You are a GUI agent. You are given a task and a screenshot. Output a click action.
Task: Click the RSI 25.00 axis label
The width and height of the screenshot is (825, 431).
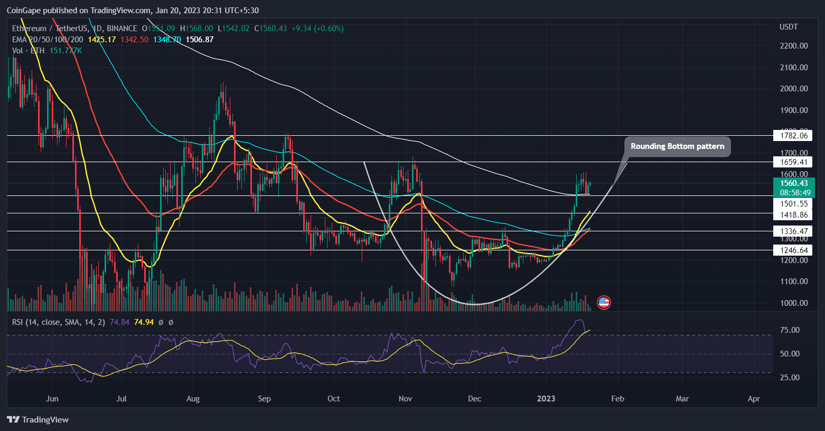tap(790, 378)
